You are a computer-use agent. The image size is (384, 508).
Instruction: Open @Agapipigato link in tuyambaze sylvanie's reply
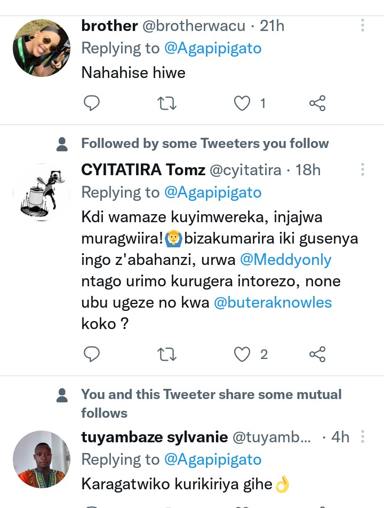[213, 459]
